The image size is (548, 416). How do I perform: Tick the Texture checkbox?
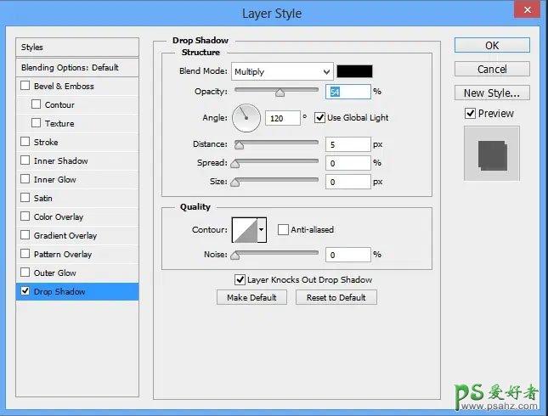pos(36,123)
